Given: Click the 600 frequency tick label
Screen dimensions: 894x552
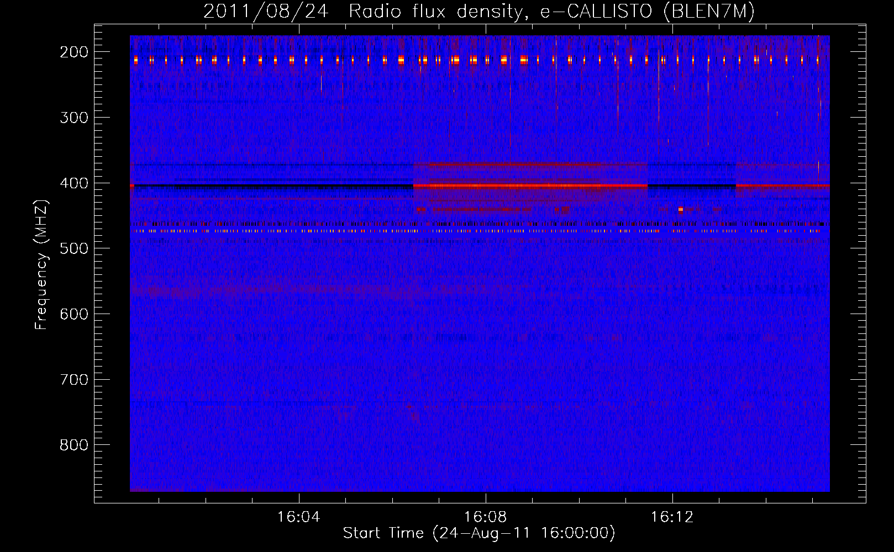Looking at the screenshot, I should coord(74,314).
